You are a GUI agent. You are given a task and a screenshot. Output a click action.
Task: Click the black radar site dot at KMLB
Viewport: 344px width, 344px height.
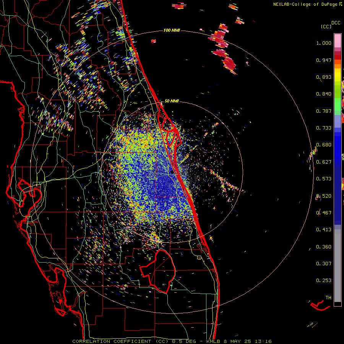point(172,172)
